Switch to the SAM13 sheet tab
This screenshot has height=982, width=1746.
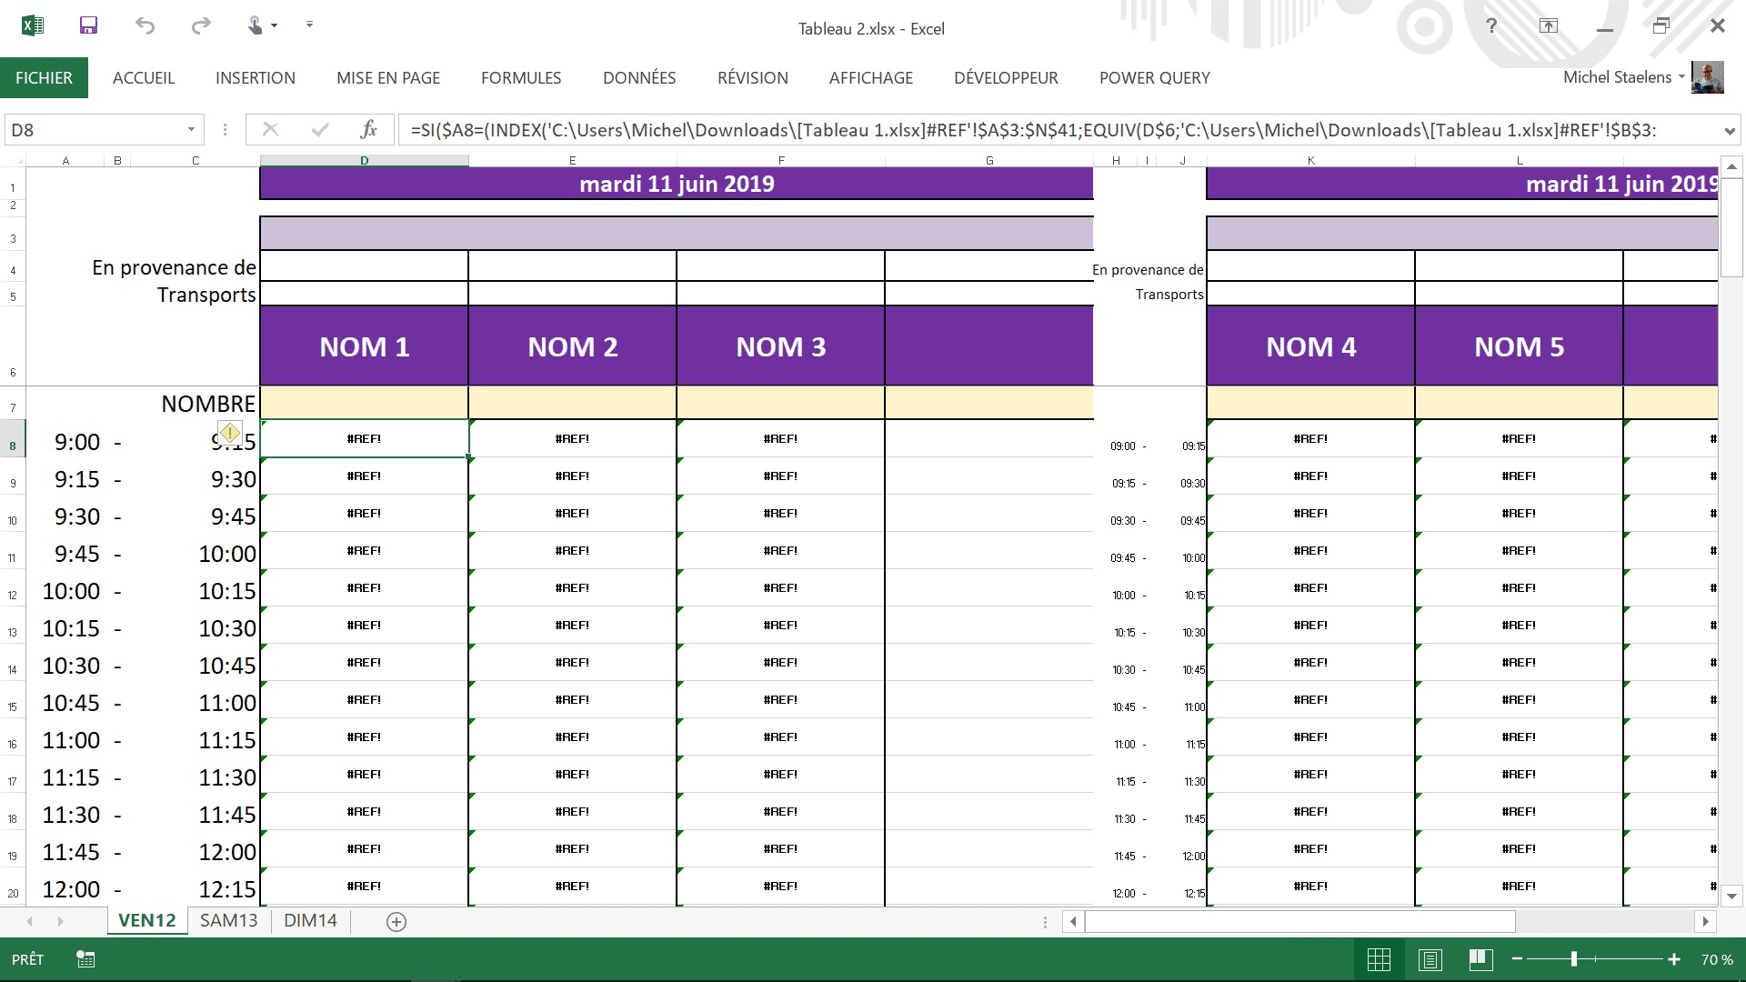point(228,920)
